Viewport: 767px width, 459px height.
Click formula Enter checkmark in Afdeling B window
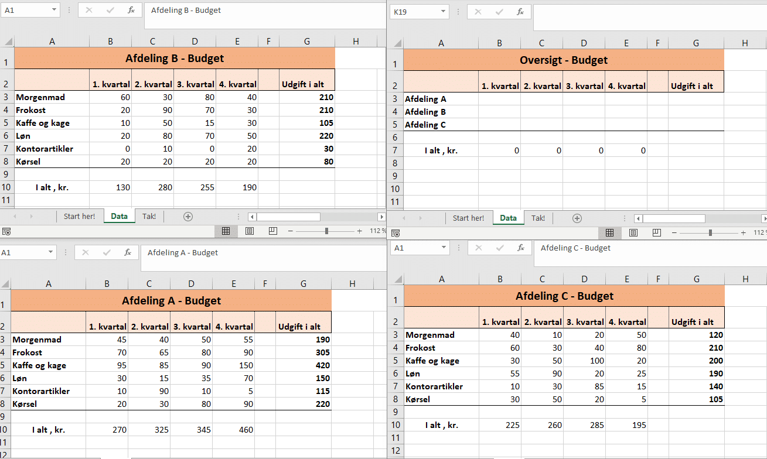[x=110, y=10]
